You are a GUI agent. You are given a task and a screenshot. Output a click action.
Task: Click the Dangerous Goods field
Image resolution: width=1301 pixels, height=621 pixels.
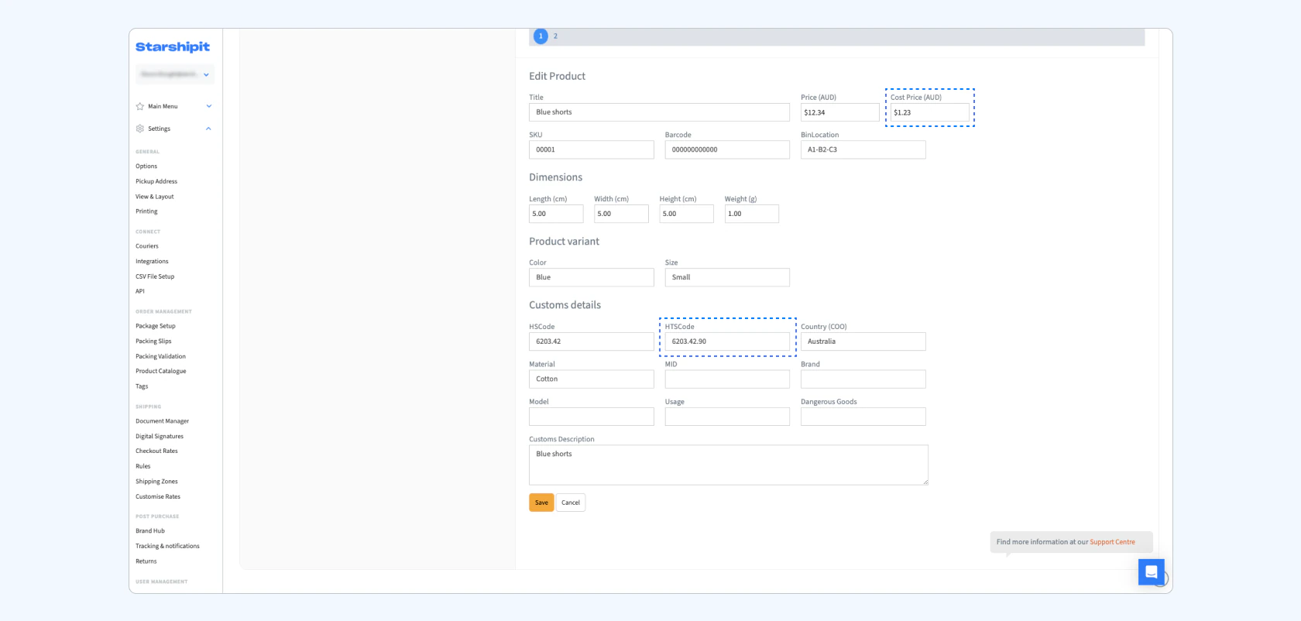863,417
